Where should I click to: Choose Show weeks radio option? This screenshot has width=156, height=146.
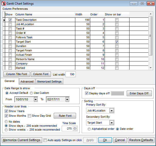[6, 130]
